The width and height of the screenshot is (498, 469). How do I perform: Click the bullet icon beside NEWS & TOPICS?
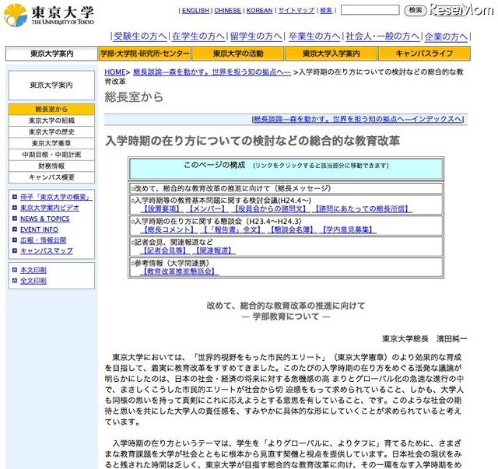15,219
